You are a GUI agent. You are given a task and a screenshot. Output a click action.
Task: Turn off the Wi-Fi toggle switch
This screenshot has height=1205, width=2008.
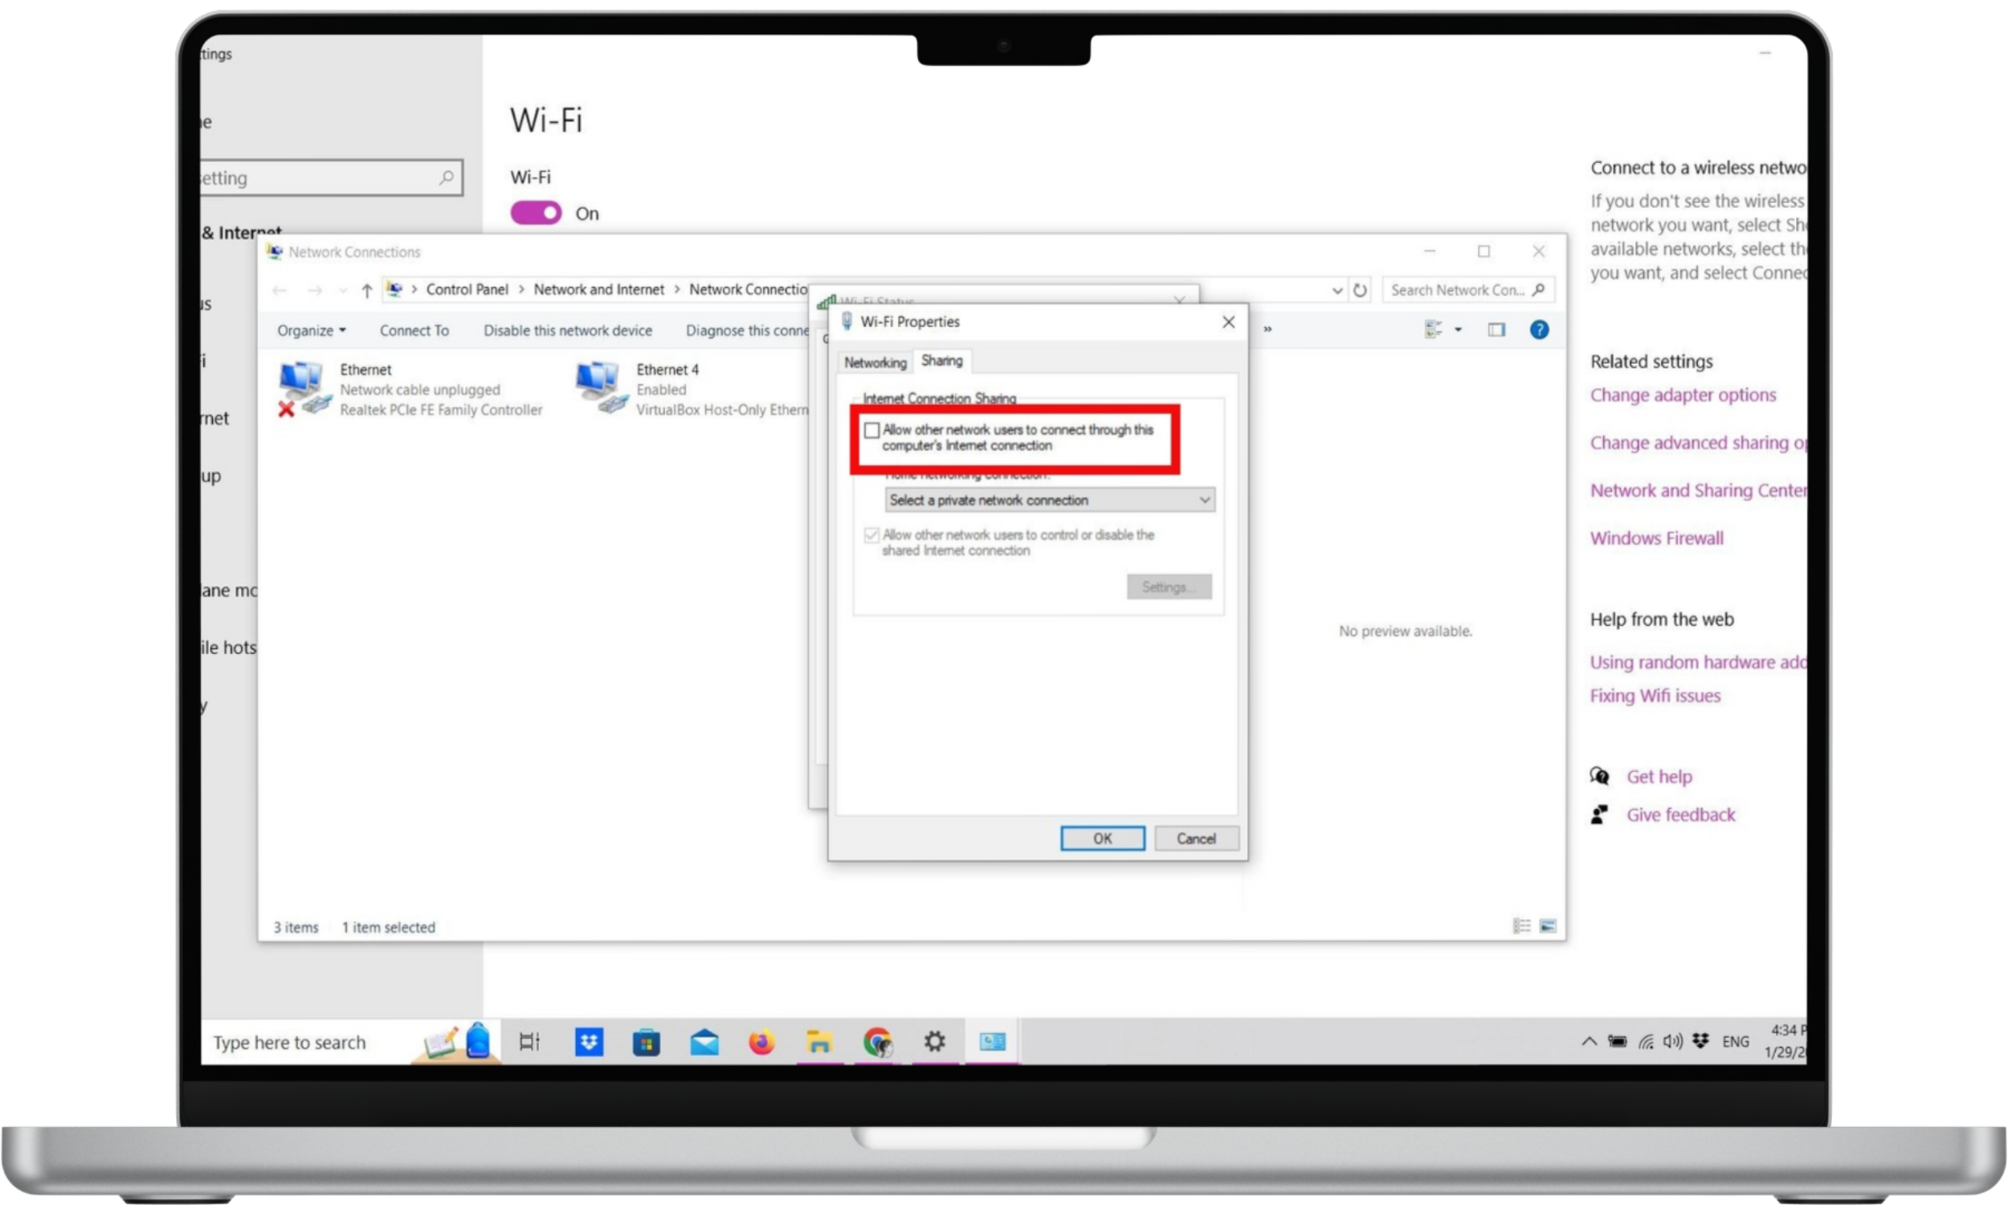coord(536,214)
